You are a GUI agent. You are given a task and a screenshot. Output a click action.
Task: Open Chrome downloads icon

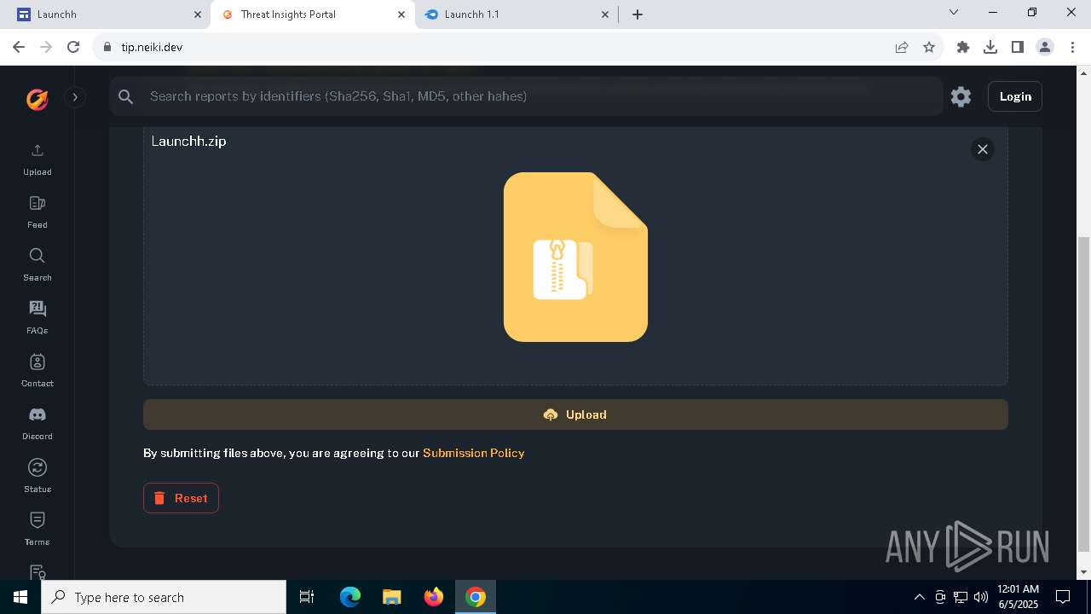pos(990,47)
